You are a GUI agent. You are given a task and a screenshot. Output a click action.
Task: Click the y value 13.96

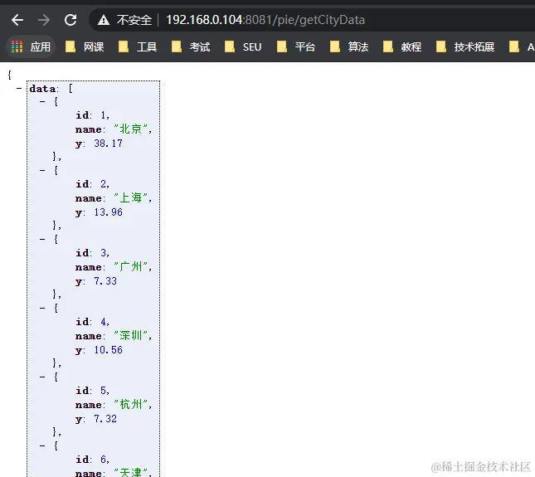pos(108,212)
